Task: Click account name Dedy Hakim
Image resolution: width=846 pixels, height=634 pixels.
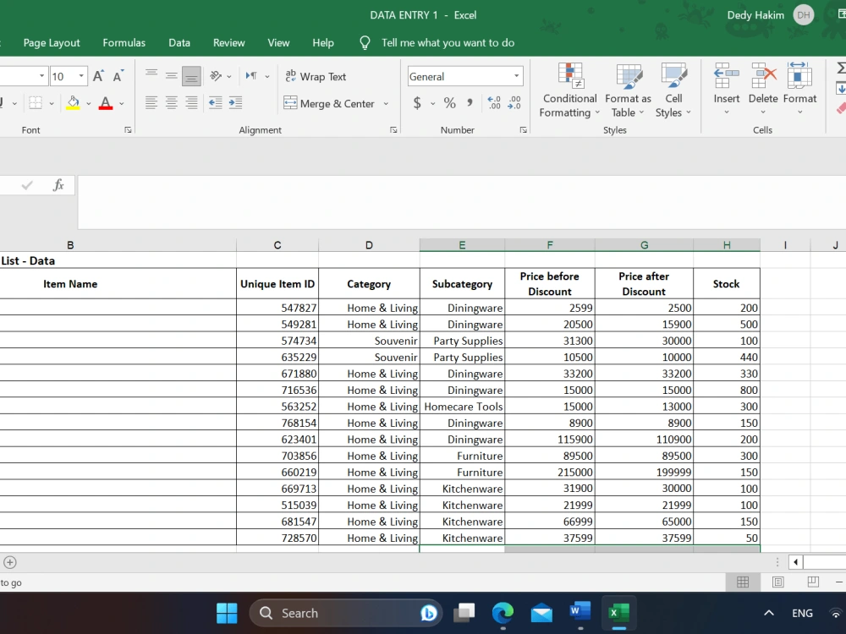Action: (755, 15)
